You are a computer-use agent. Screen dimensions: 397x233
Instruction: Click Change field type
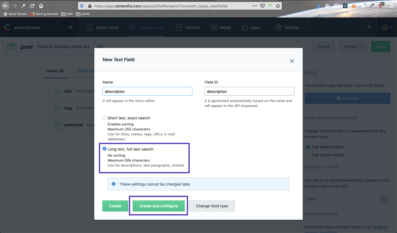tap(212, 206)
